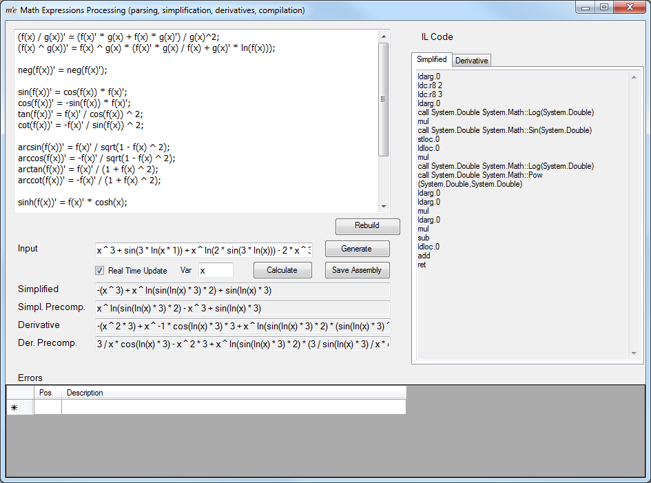This screenshot has height=483, width=651.
Task: Click the rules text box scrollbar thumb
Action: [x=384, y=99]
